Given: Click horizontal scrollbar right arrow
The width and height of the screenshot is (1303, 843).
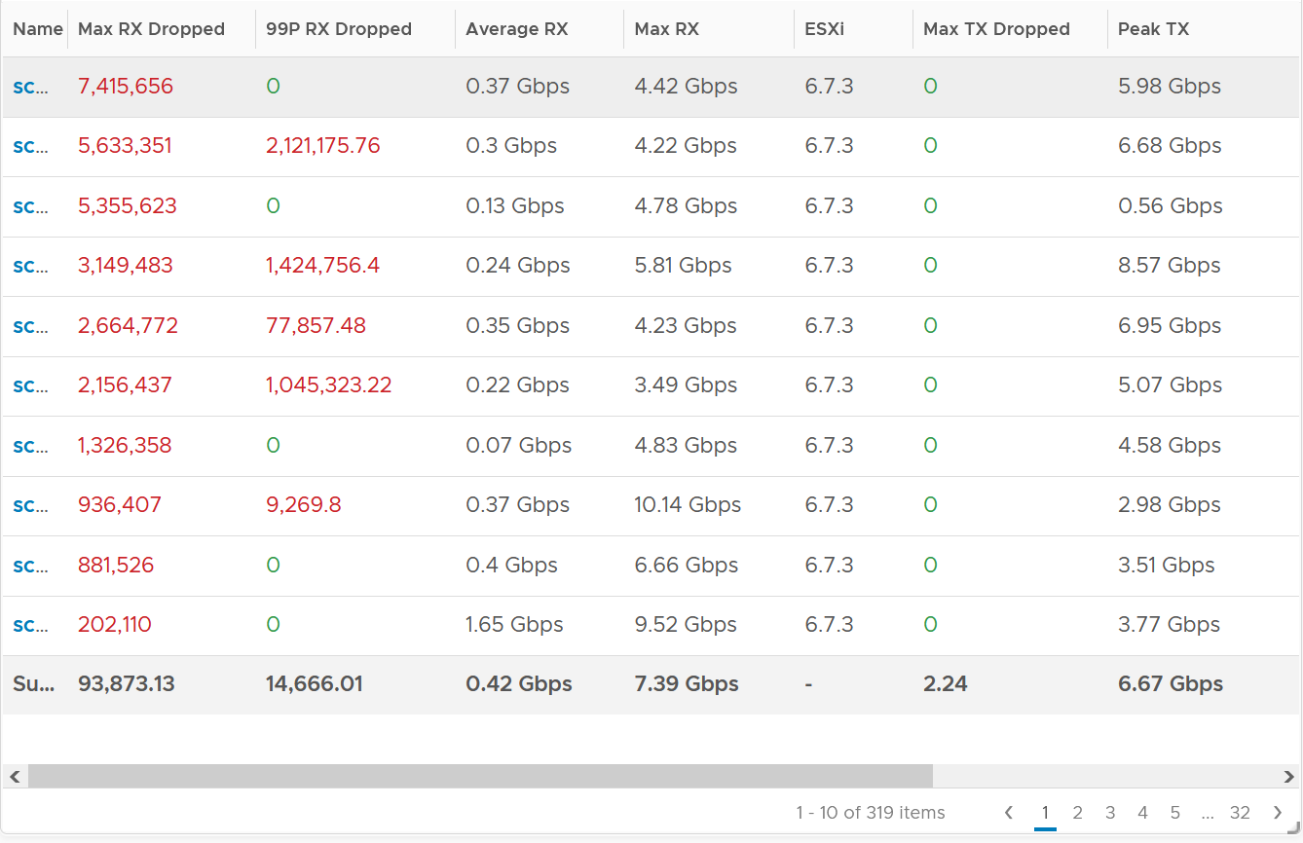Looking at the screenshot, I should 1289,777.
